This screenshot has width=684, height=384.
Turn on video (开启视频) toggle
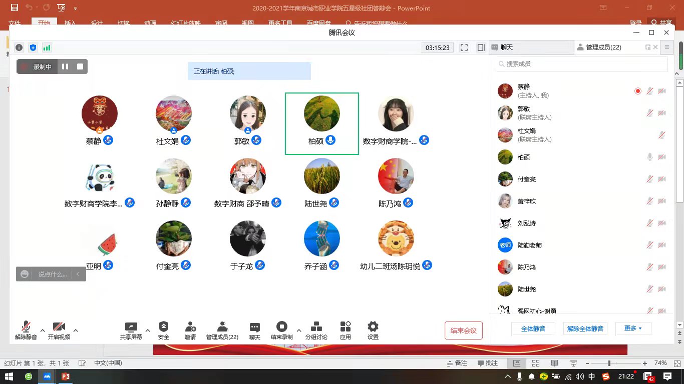pos(59,330)
